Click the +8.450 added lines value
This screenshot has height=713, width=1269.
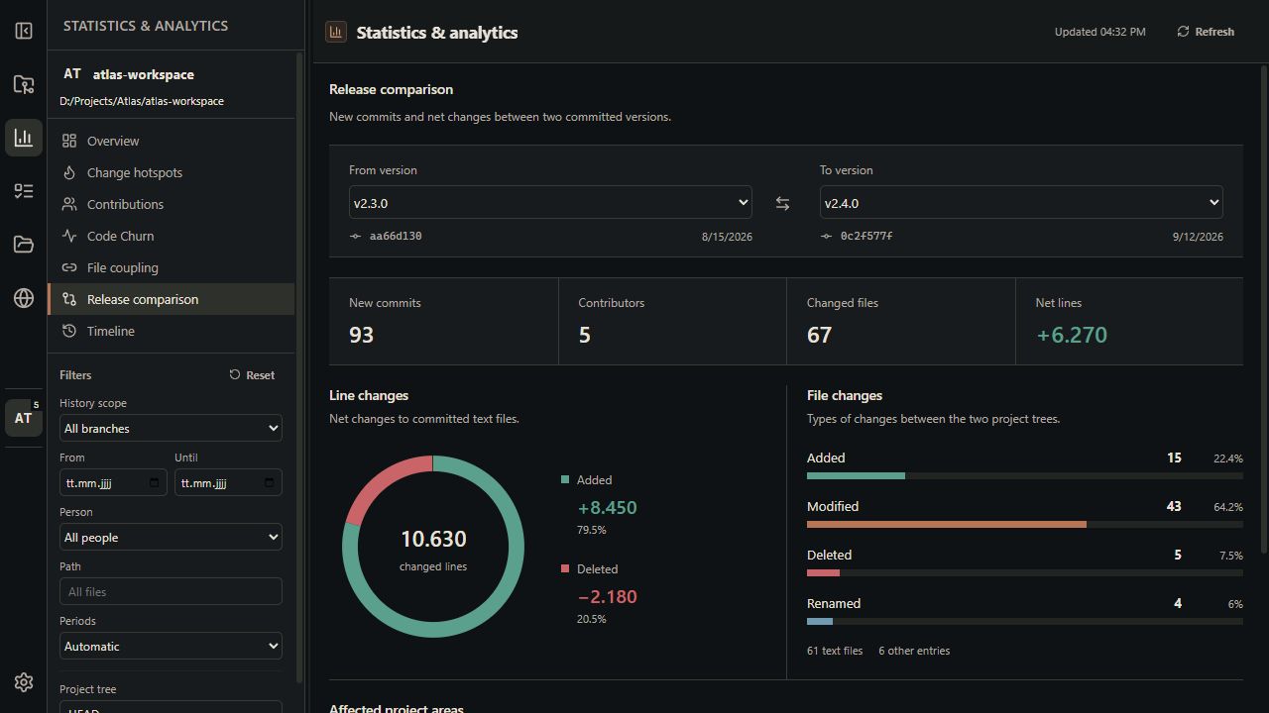607,508
